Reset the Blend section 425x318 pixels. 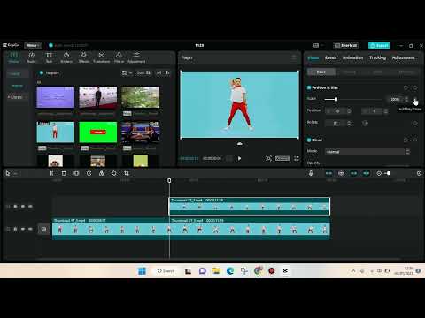tap(406, 140)
